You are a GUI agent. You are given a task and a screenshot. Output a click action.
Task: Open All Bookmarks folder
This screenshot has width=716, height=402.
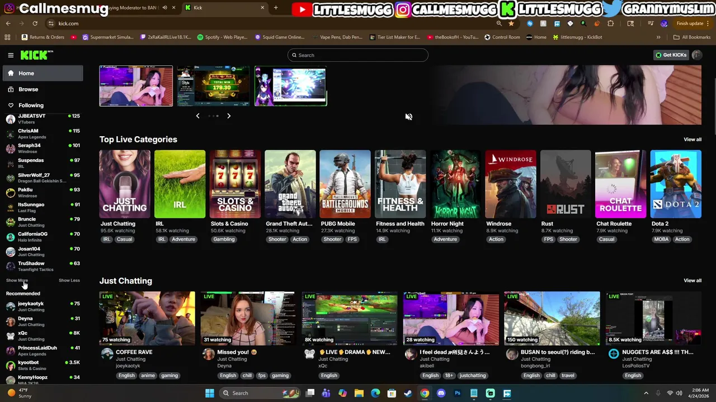coord(692,37)
